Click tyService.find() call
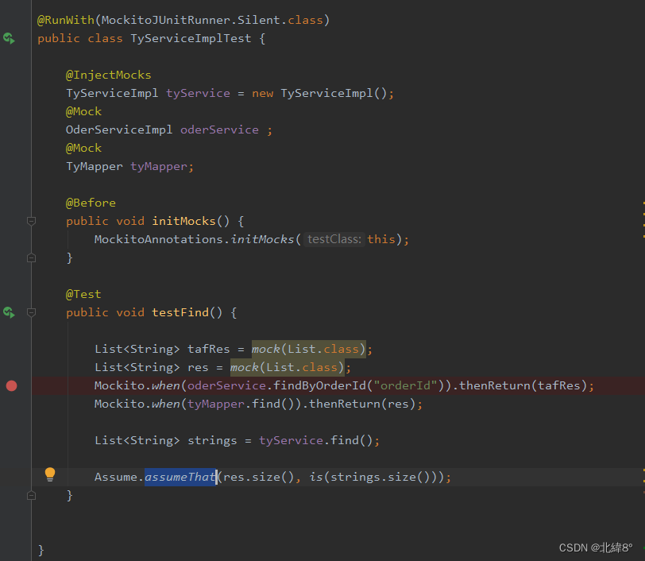The image size is (645, 561). (x=316, y=440)
